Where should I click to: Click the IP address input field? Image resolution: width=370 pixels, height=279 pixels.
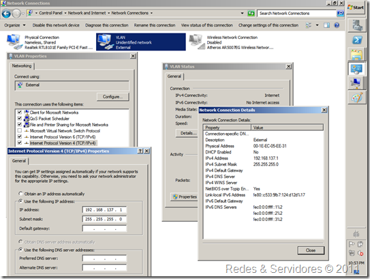pyautogui.click(x=104, y=209)
